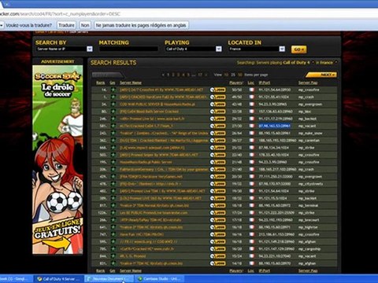
Task: Click the game icon in rank 844 row
Action: point(113,256)
